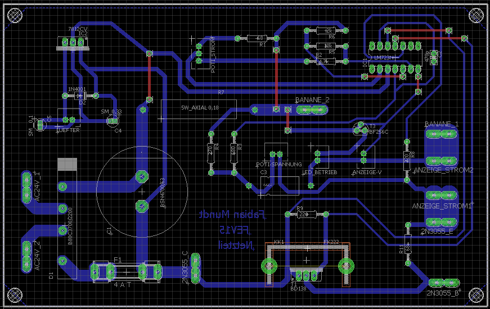This screenshot has height=309, width=490.
Task: Click the R7 resistor label
Action: click(x=221, y=92)
